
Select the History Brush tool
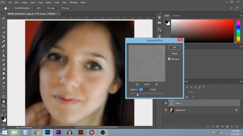(x=3, y=60)
